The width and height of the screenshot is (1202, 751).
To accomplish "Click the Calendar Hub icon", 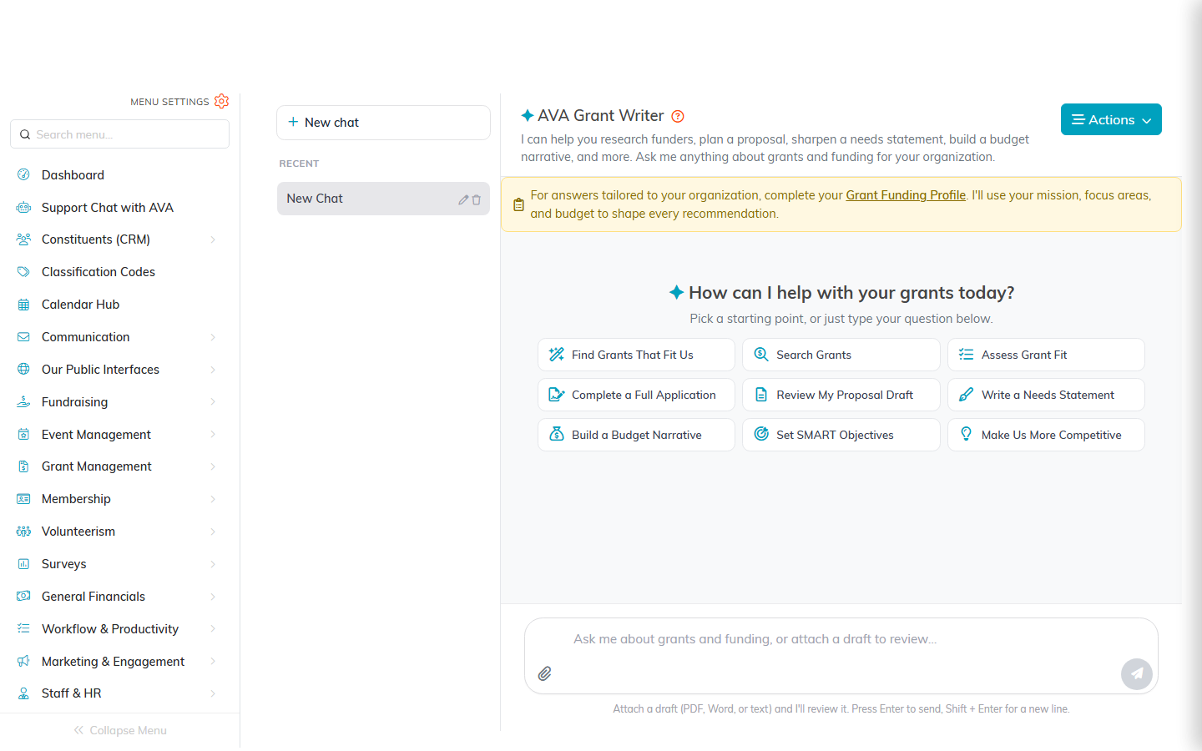I will (x=23, y=305).
